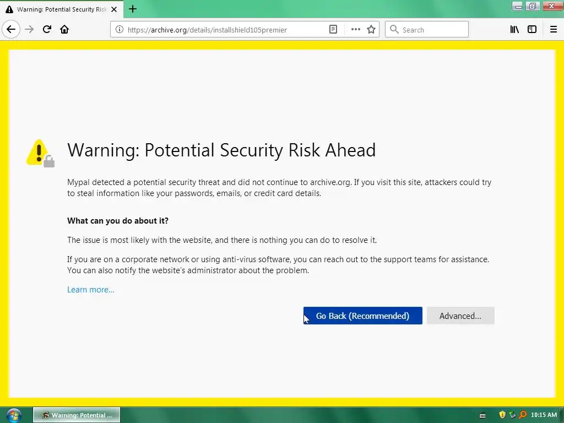Click the network tray icon
The width and height of the screenshot is (564, 423).
pos(513,415)
